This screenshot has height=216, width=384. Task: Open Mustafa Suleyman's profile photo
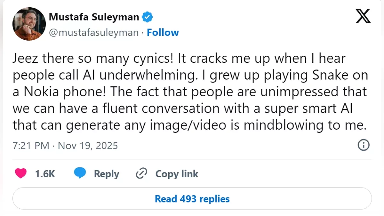click(28, 24)
